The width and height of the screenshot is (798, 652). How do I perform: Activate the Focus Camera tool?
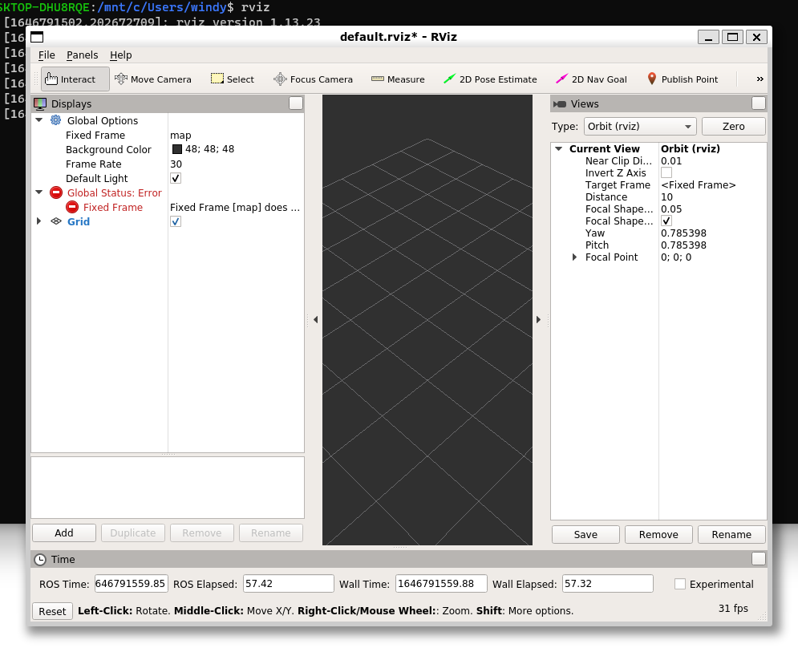point(313,79)
